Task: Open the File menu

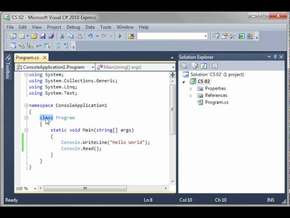Action: click(x=10, y=27)
